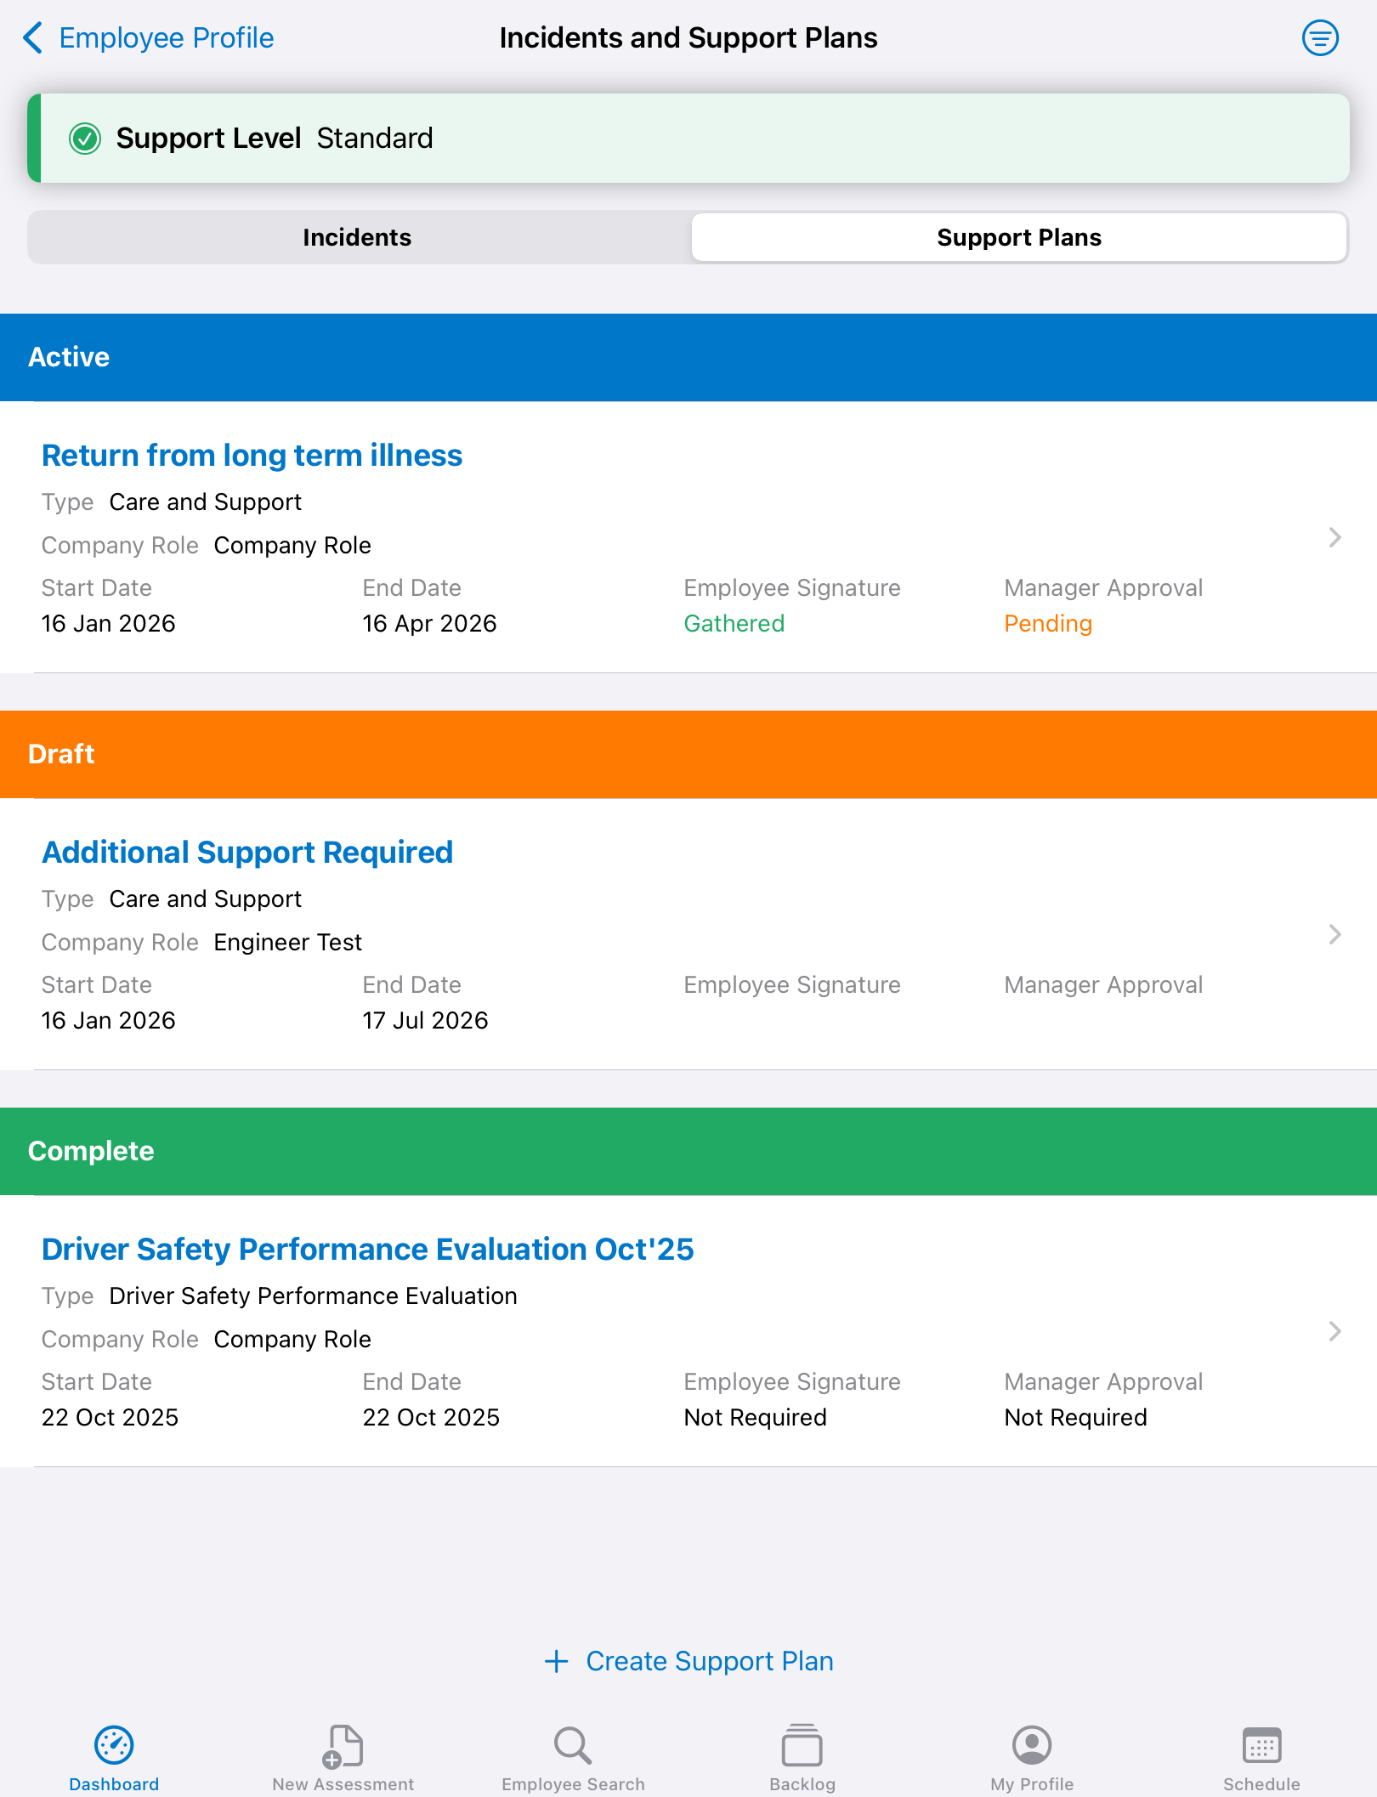Expand Driver Safety Performance Evaluation chevron
Viewport: 1377px width, 1797px height.
point(1334,1331)
